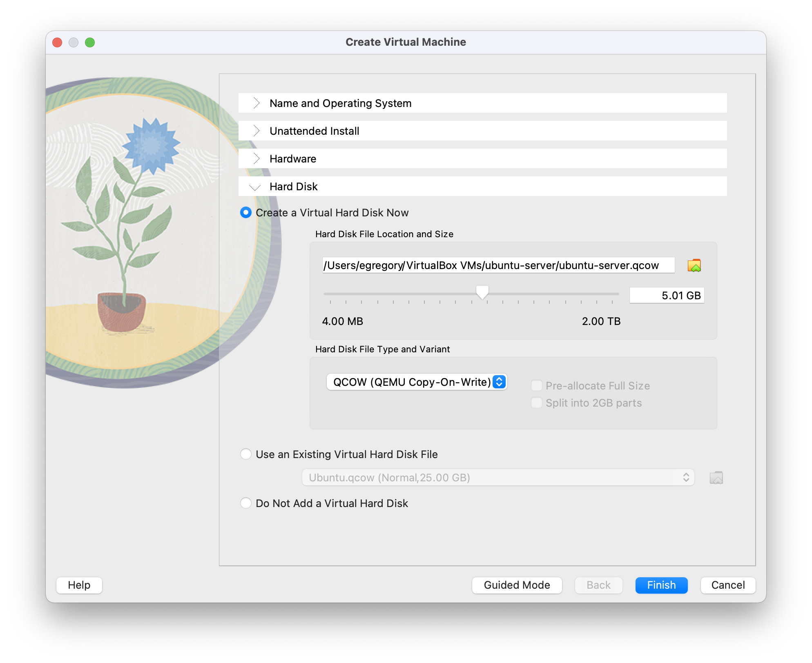
Task: Open the Ubuntu.qcow existing disk dropdown
Action: click(497, 478)
